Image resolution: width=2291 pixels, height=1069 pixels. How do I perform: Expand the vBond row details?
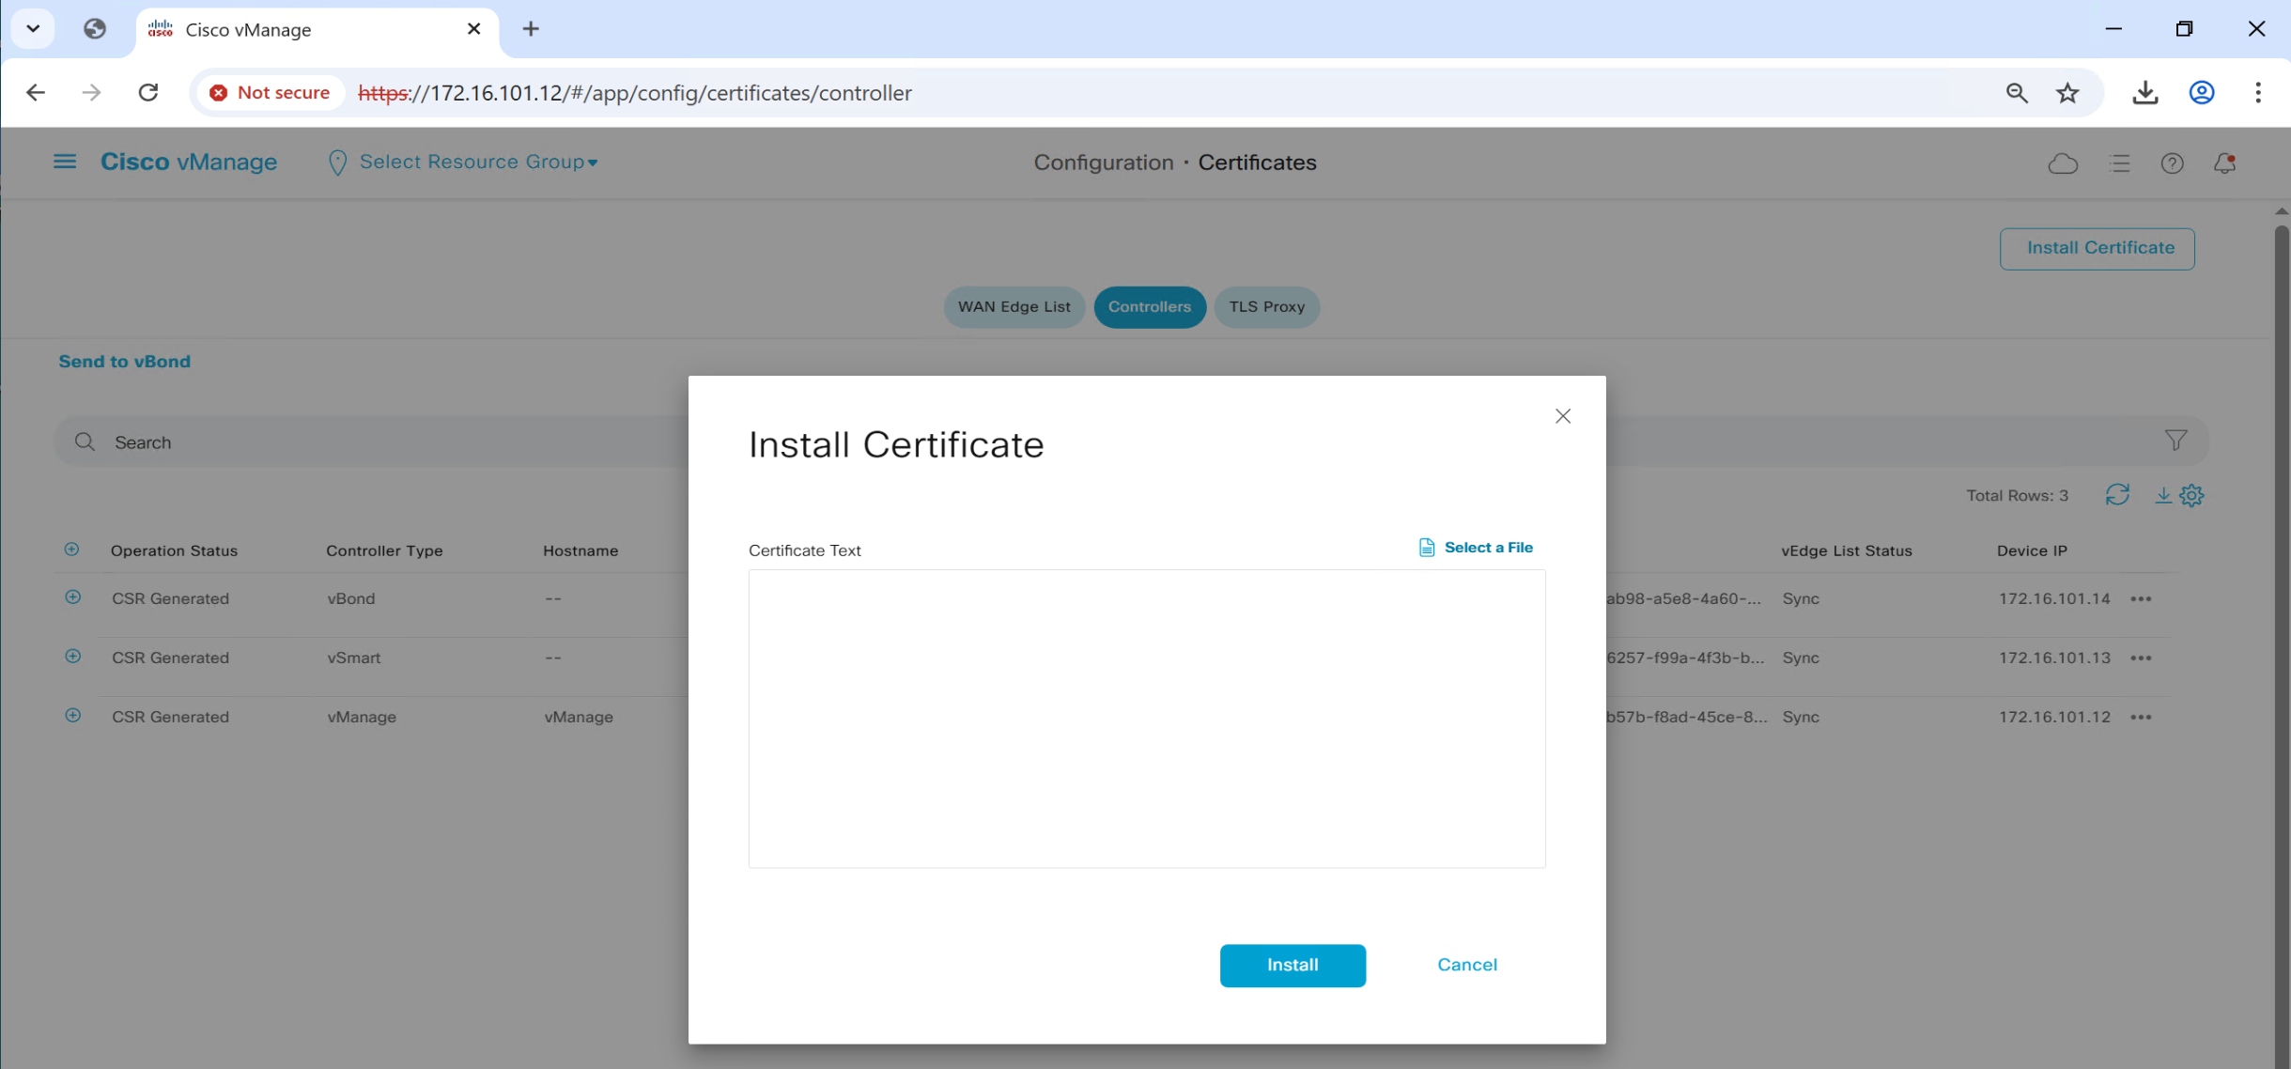coord(72,597)
